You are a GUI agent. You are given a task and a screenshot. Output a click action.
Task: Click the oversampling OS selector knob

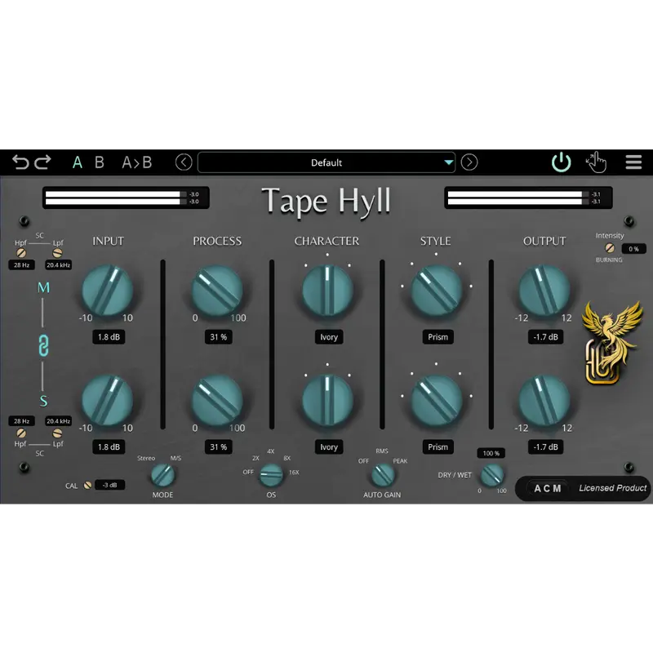coord(270,473)
